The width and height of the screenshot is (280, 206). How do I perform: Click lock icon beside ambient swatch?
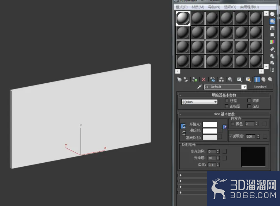point(225,127)
